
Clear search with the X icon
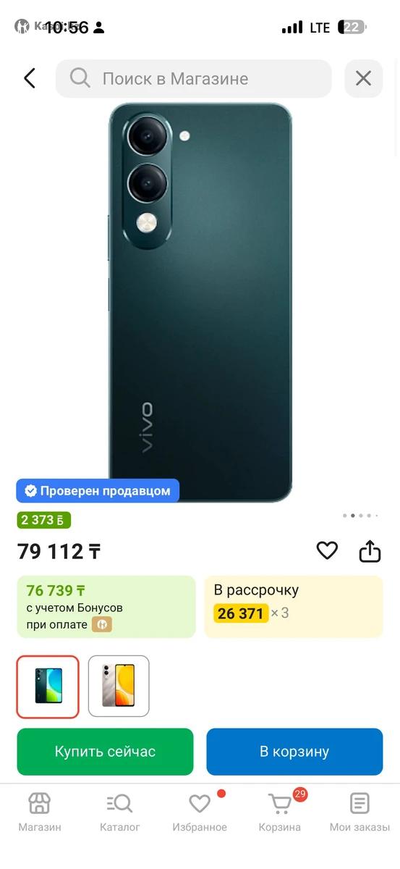[x=363, y=78]
